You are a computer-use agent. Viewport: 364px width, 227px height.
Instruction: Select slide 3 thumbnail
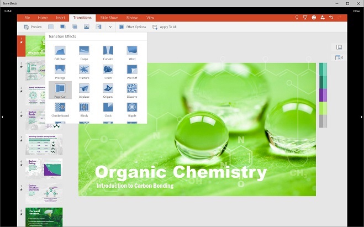35,95
